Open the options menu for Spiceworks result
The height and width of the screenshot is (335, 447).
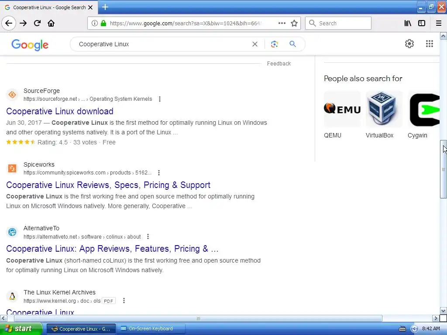click(159, 173)
